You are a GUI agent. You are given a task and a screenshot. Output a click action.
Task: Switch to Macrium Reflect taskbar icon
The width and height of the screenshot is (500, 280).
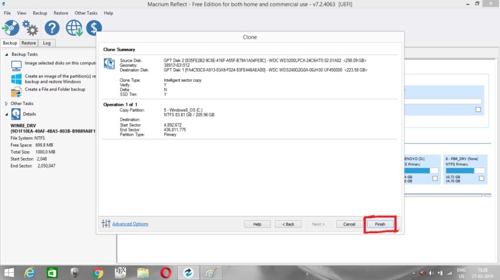(x=188, y=273)
